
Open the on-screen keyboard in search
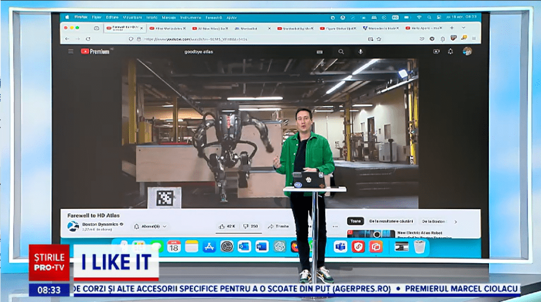pos(320,52)
